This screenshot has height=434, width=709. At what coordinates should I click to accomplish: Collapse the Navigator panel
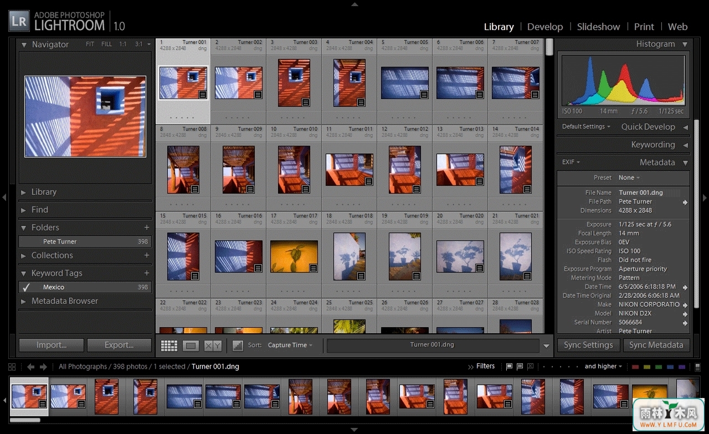coord(24,45)
